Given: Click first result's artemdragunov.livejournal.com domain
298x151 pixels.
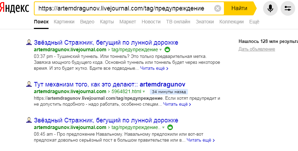Looking at the screenshot, I should [x=70, y=50].
